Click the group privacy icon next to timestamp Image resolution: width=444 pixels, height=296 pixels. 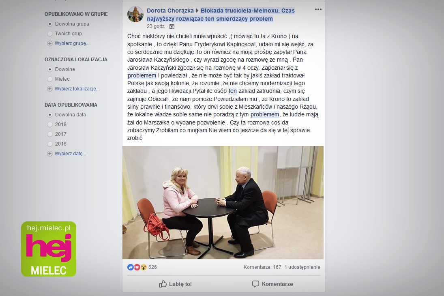(172, 27)
